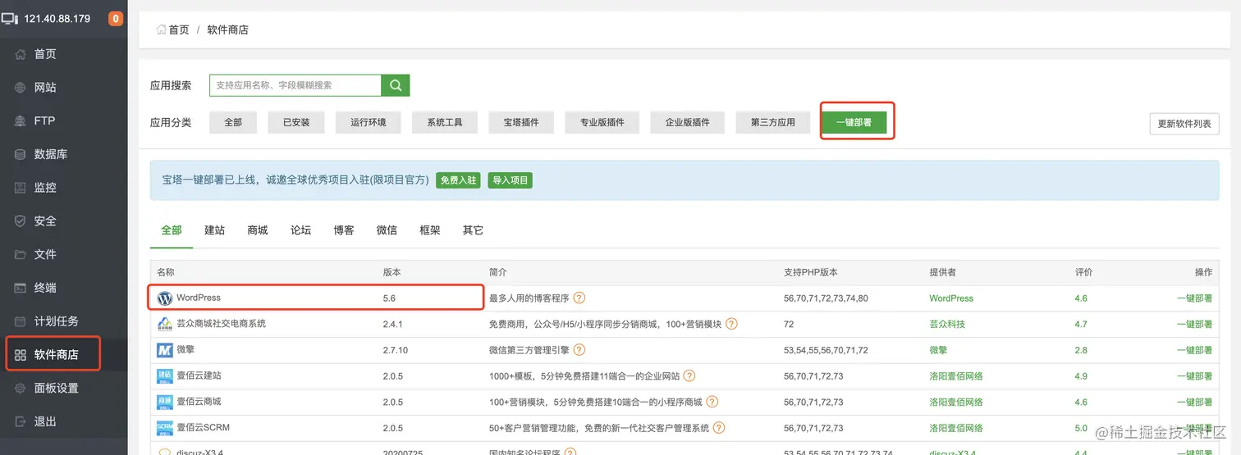Screen dimensions: 1241x455
Task: Switch to the 全部 tab
Action: (x=172, y=230)
